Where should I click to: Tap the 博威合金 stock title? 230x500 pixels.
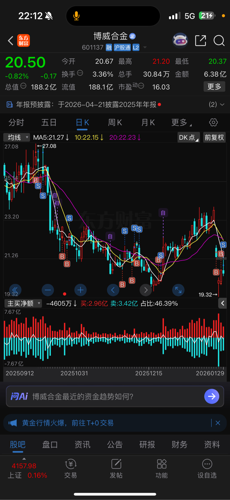click(x=111, y=36)
